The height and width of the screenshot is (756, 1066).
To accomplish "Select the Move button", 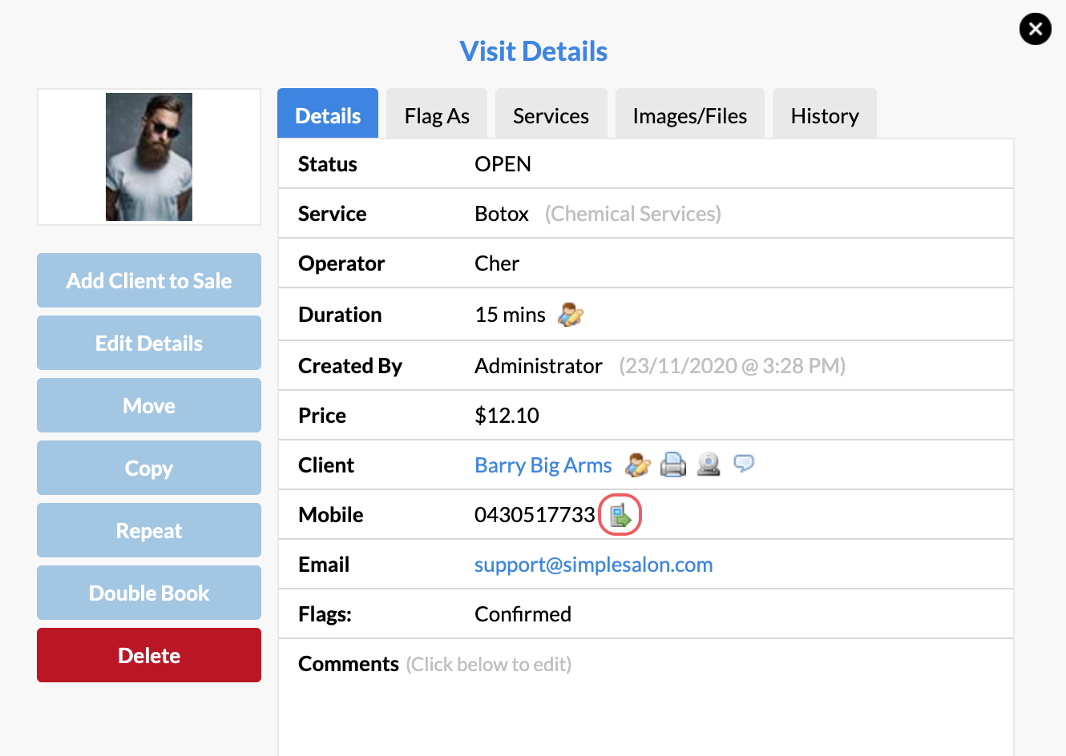I will pos(148,405).
